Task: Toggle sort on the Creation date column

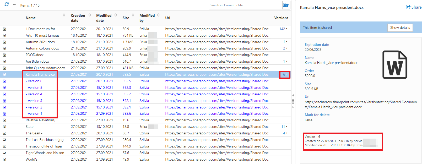Action: coord(90,15)
